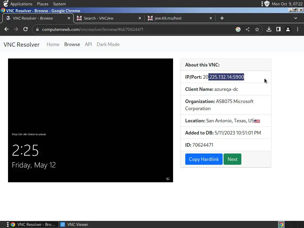Open a new tab with plus icon

pyautogui.click(x=222, y=18)
